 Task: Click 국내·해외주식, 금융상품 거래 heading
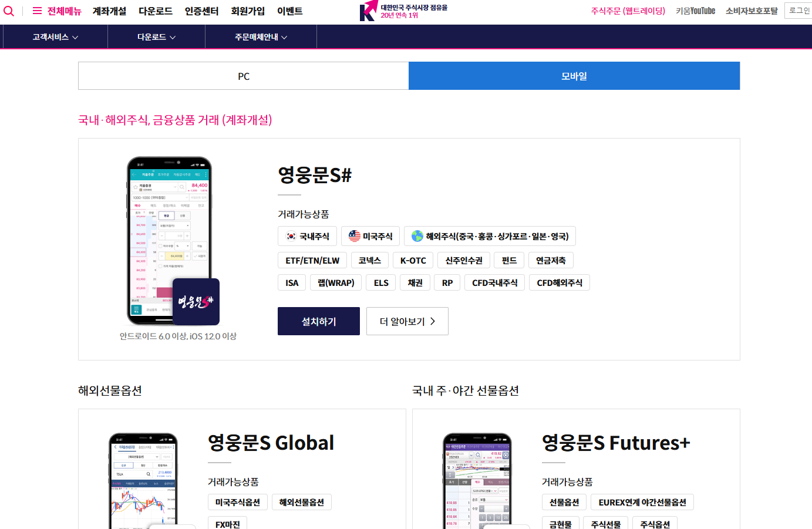pos(175,120)
